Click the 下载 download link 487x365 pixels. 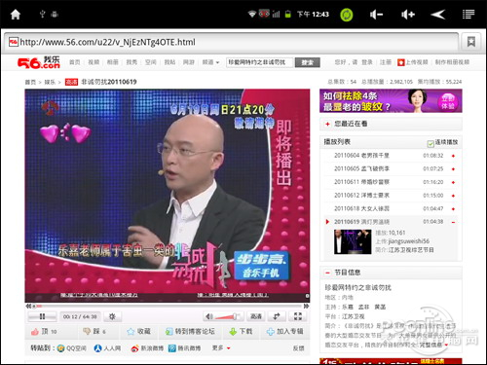tap(241, 332)
